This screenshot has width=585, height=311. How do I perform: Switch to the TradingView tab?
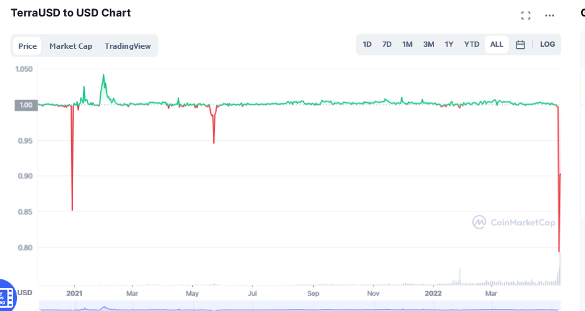128,46
